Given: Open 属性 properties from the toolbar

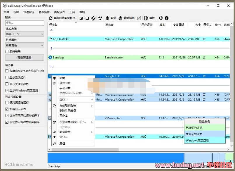Looking at the screenshot, I should pos(149,18).
